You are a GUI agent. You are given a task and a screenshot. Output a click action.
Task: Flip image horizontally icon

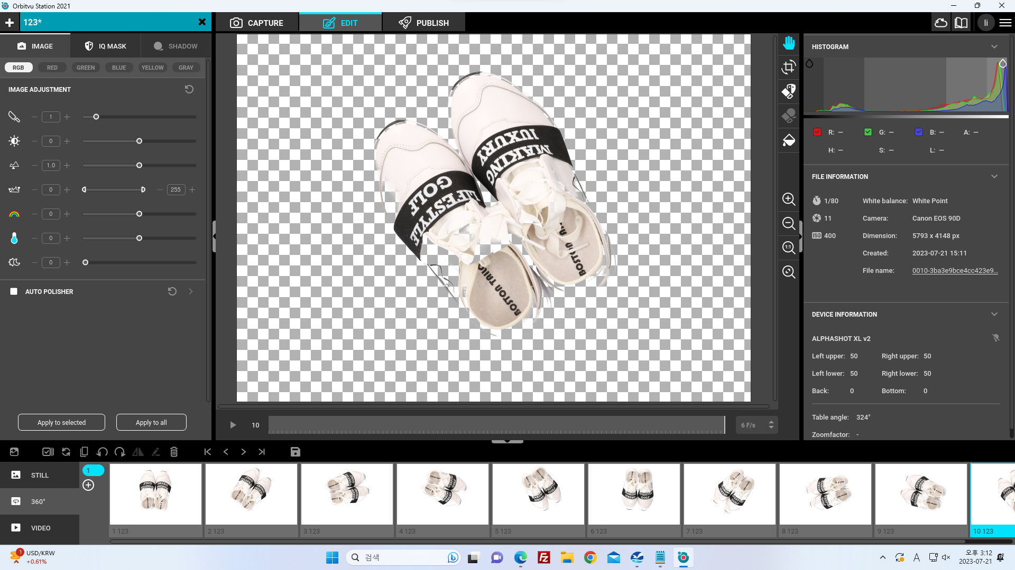(138, 452)
